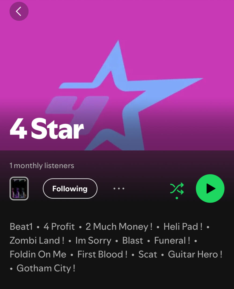Open the track Guitar Hero !
Screen dimensions: 234x289
coord(195,254)
